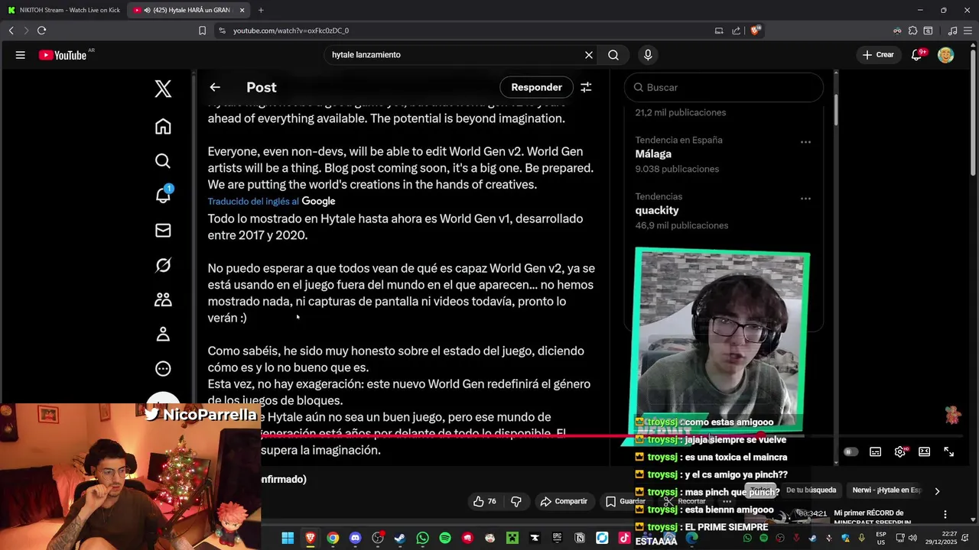
Task: Open WhatsApp from the taskbar
Action: [x=423, y=539]
